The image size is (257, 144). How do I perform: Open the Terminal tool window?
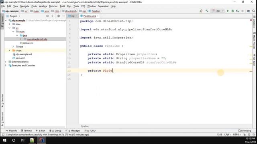pos(27,131)
